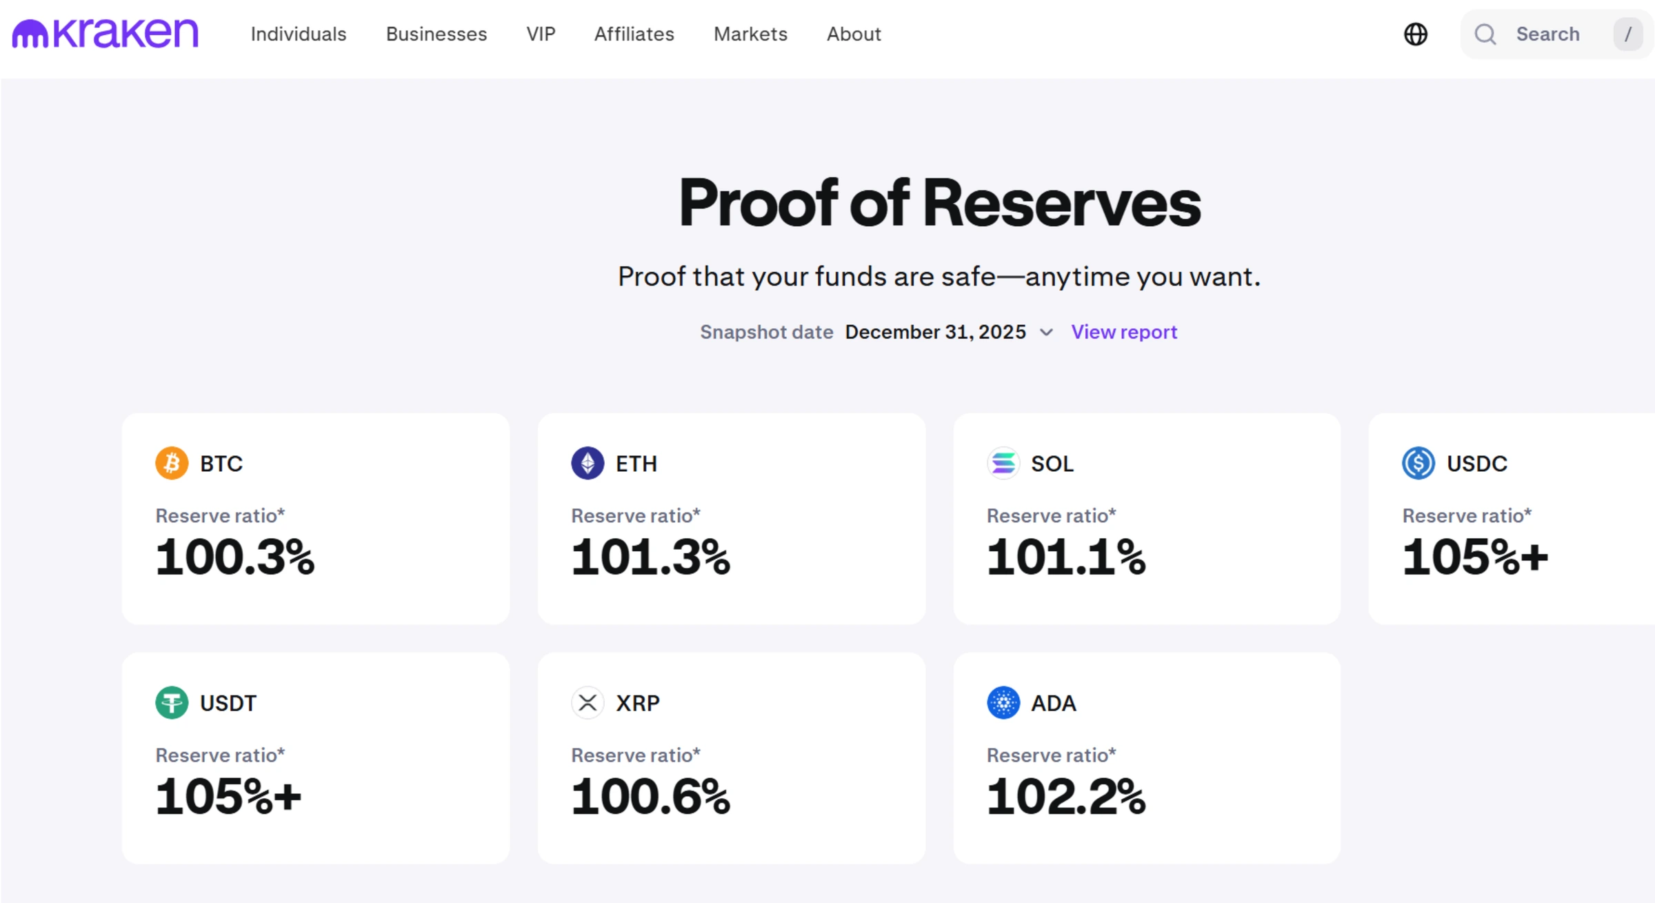This screenshot has height=903, width=1655.
Task: Click the chevron next to snapshot date
Action: pyautogui.click(x=1047, y=332)
